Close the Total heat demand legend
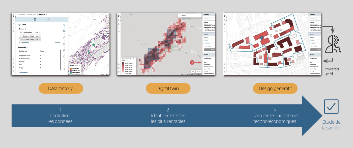The image size is (353, 148). click(135, 59)
